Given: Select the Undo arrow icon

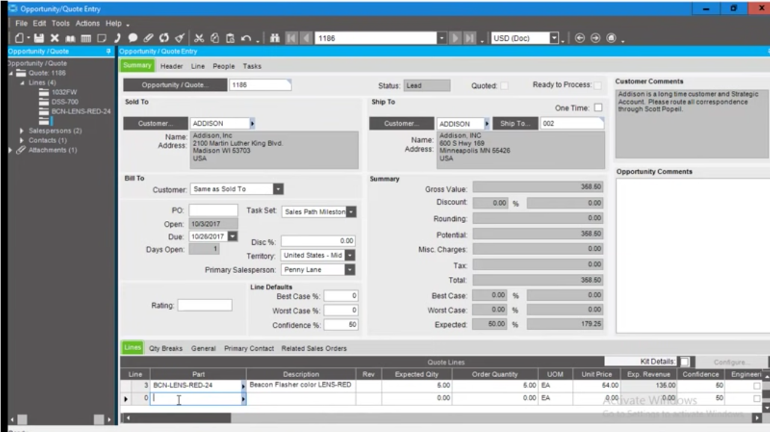Looking at the screenshot, I should click(x=245, y=38).
